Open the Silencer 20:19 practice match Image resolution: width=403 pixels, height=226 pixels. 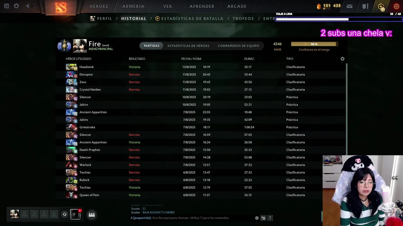point(201,97)
